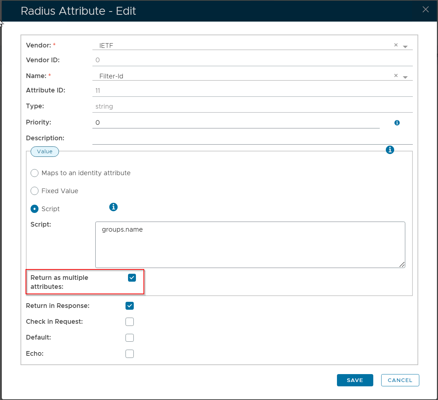Click the Cancel button
Image resolution: width=438 pixels, height=400 pixels.
click(400, 380)
